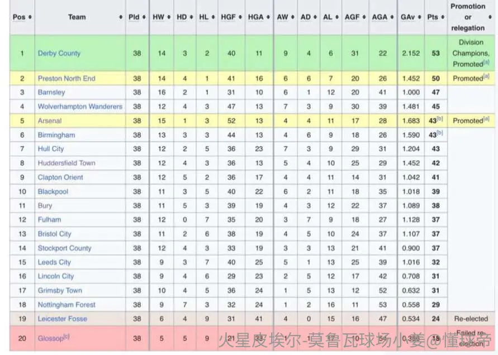
Task: Select Arsenal's GAv value 1.683
Action: point(411,121)
